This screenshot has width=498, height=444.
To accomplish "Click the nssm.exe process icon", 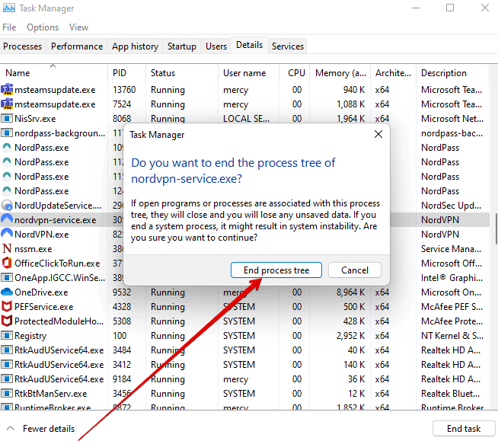I will coord(8,249).
